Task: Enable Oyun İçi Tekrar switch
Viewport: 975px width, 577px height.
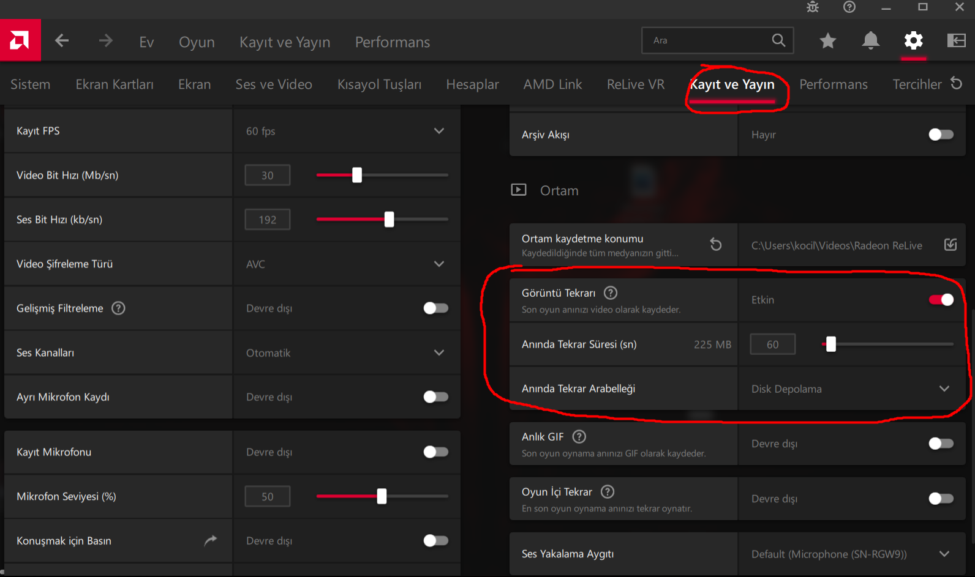Action: (941, 499)
